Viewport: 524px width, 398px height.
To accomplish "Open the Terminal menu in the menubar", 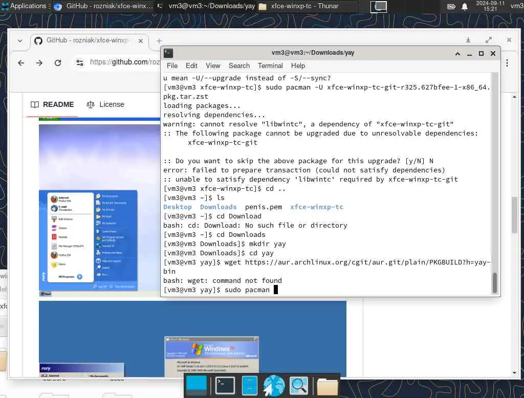I will click(270, 66).
